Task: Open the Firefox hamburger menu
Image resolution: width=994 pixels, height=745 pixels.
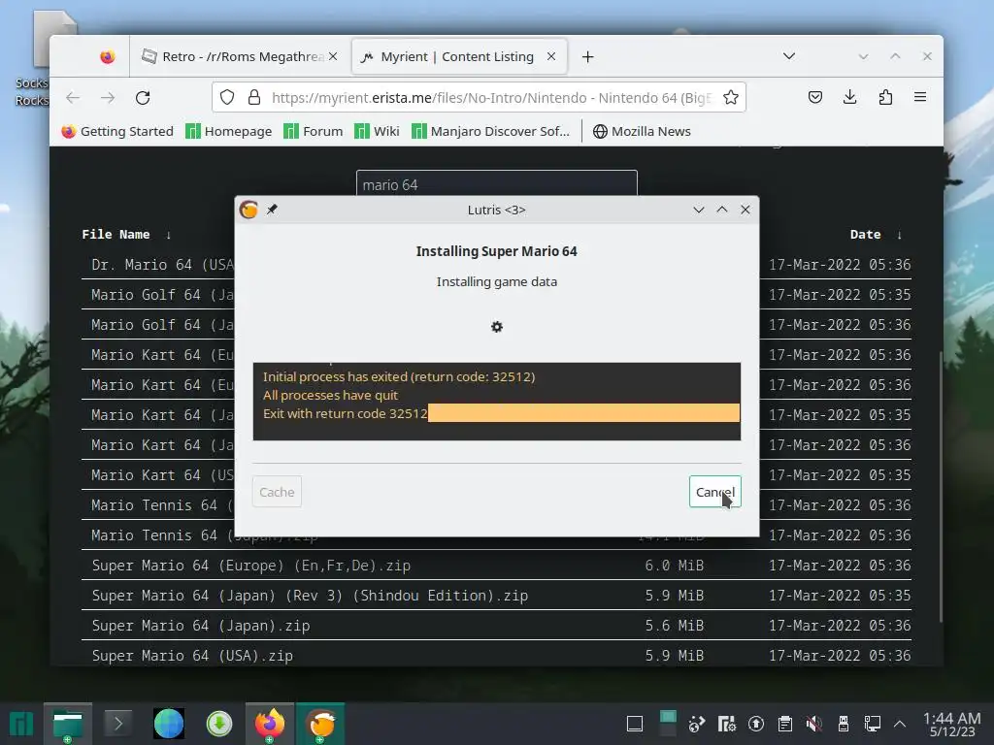Action: click(x=920, y=97)
